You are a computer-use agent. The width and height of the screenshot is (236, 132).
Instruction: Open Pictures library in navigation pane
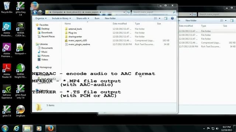click(x=44, y=56)
